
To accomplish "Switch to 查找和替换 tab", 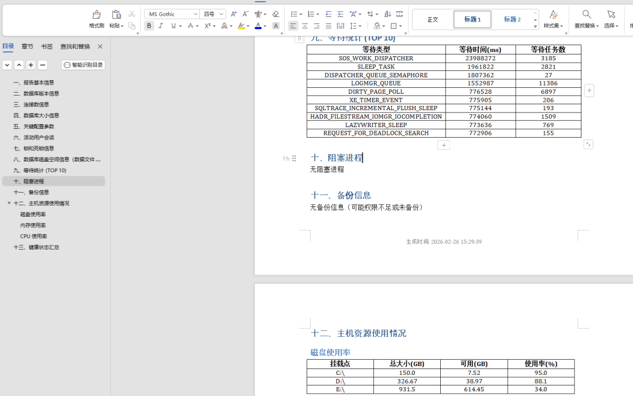I will [75, 46].
